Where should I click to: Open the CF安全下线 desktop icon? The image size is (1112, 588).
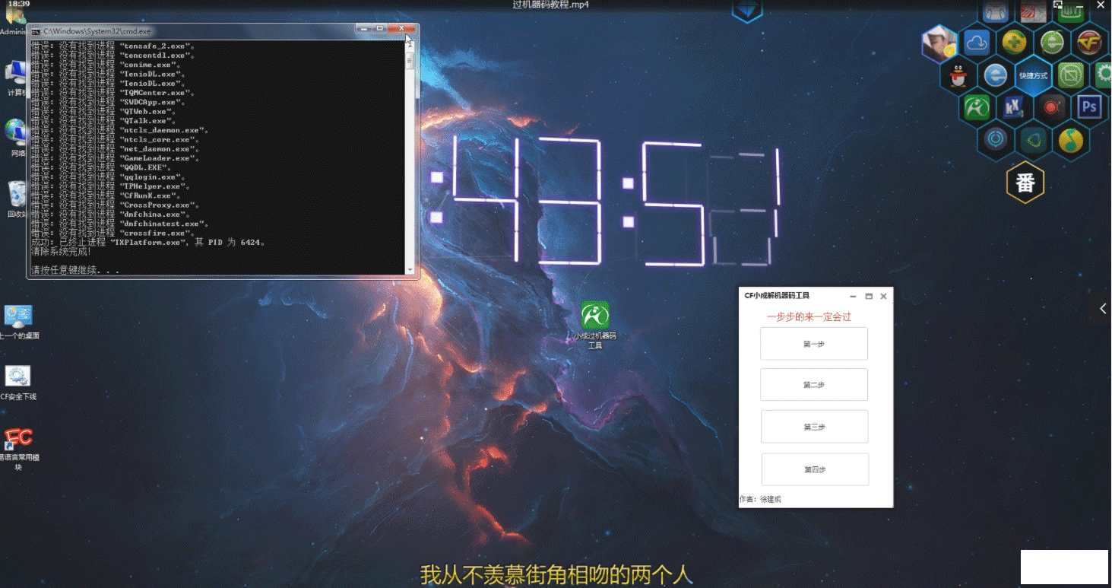coord(17,383)
